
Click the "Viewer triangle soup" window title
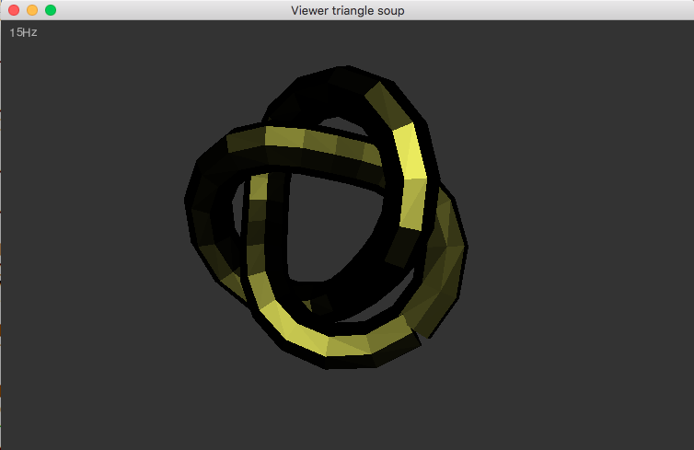[x=347, y=10]
